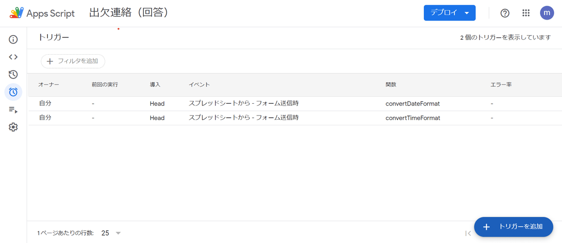Click フィルタを追加 filter chip

[73, 61]
